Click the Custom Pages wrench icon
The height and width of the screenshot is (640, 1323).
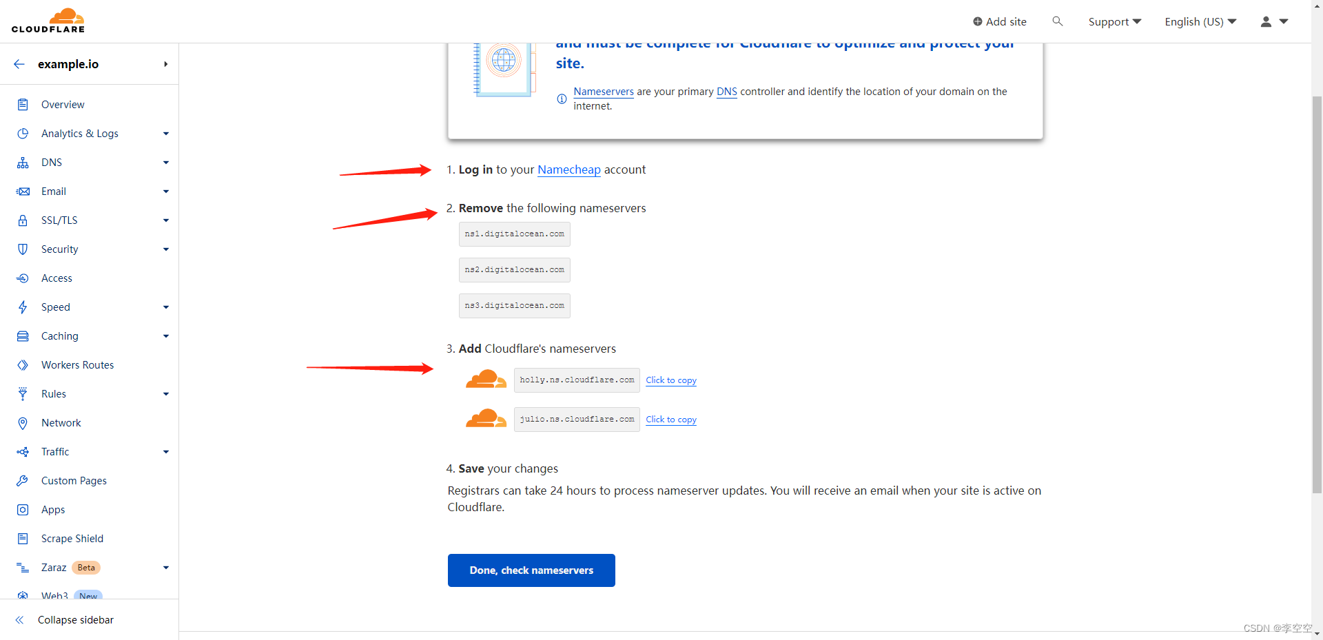(x=23, y=481)
